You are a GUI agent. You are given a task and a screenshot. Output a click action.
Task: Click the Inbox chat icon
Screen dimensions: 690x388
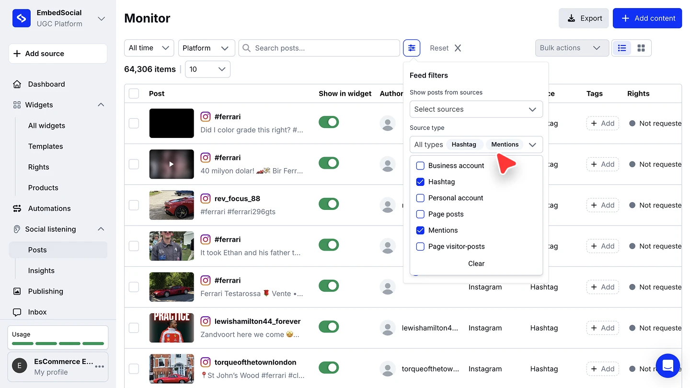pyautogui.click(x=17, y=312)
